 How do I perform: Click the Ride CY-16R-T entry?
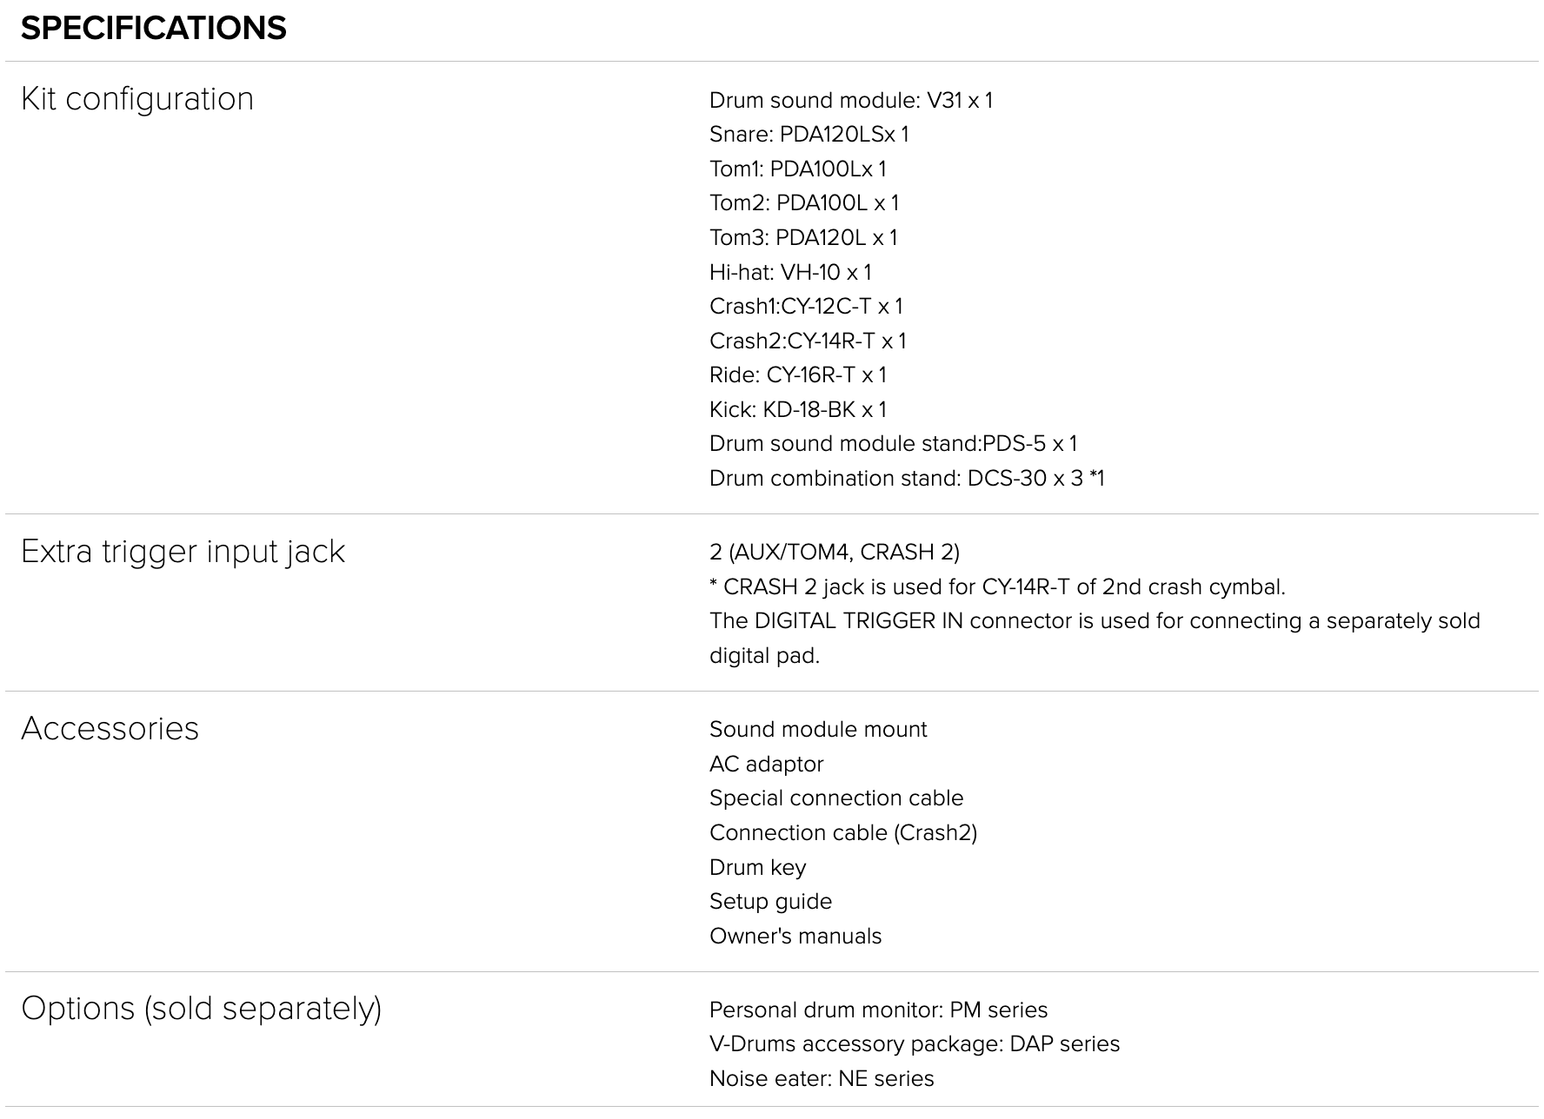tap(797, 375)
